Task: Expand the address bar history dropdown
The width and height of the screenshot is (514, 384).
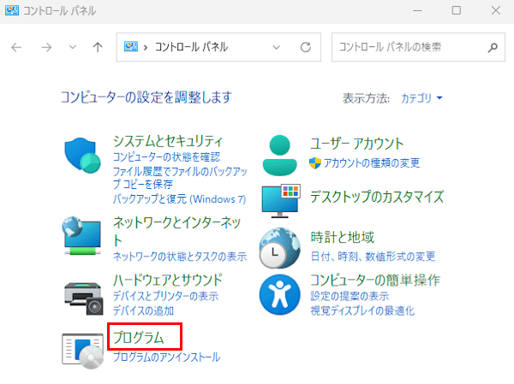Action: [277, 48]
